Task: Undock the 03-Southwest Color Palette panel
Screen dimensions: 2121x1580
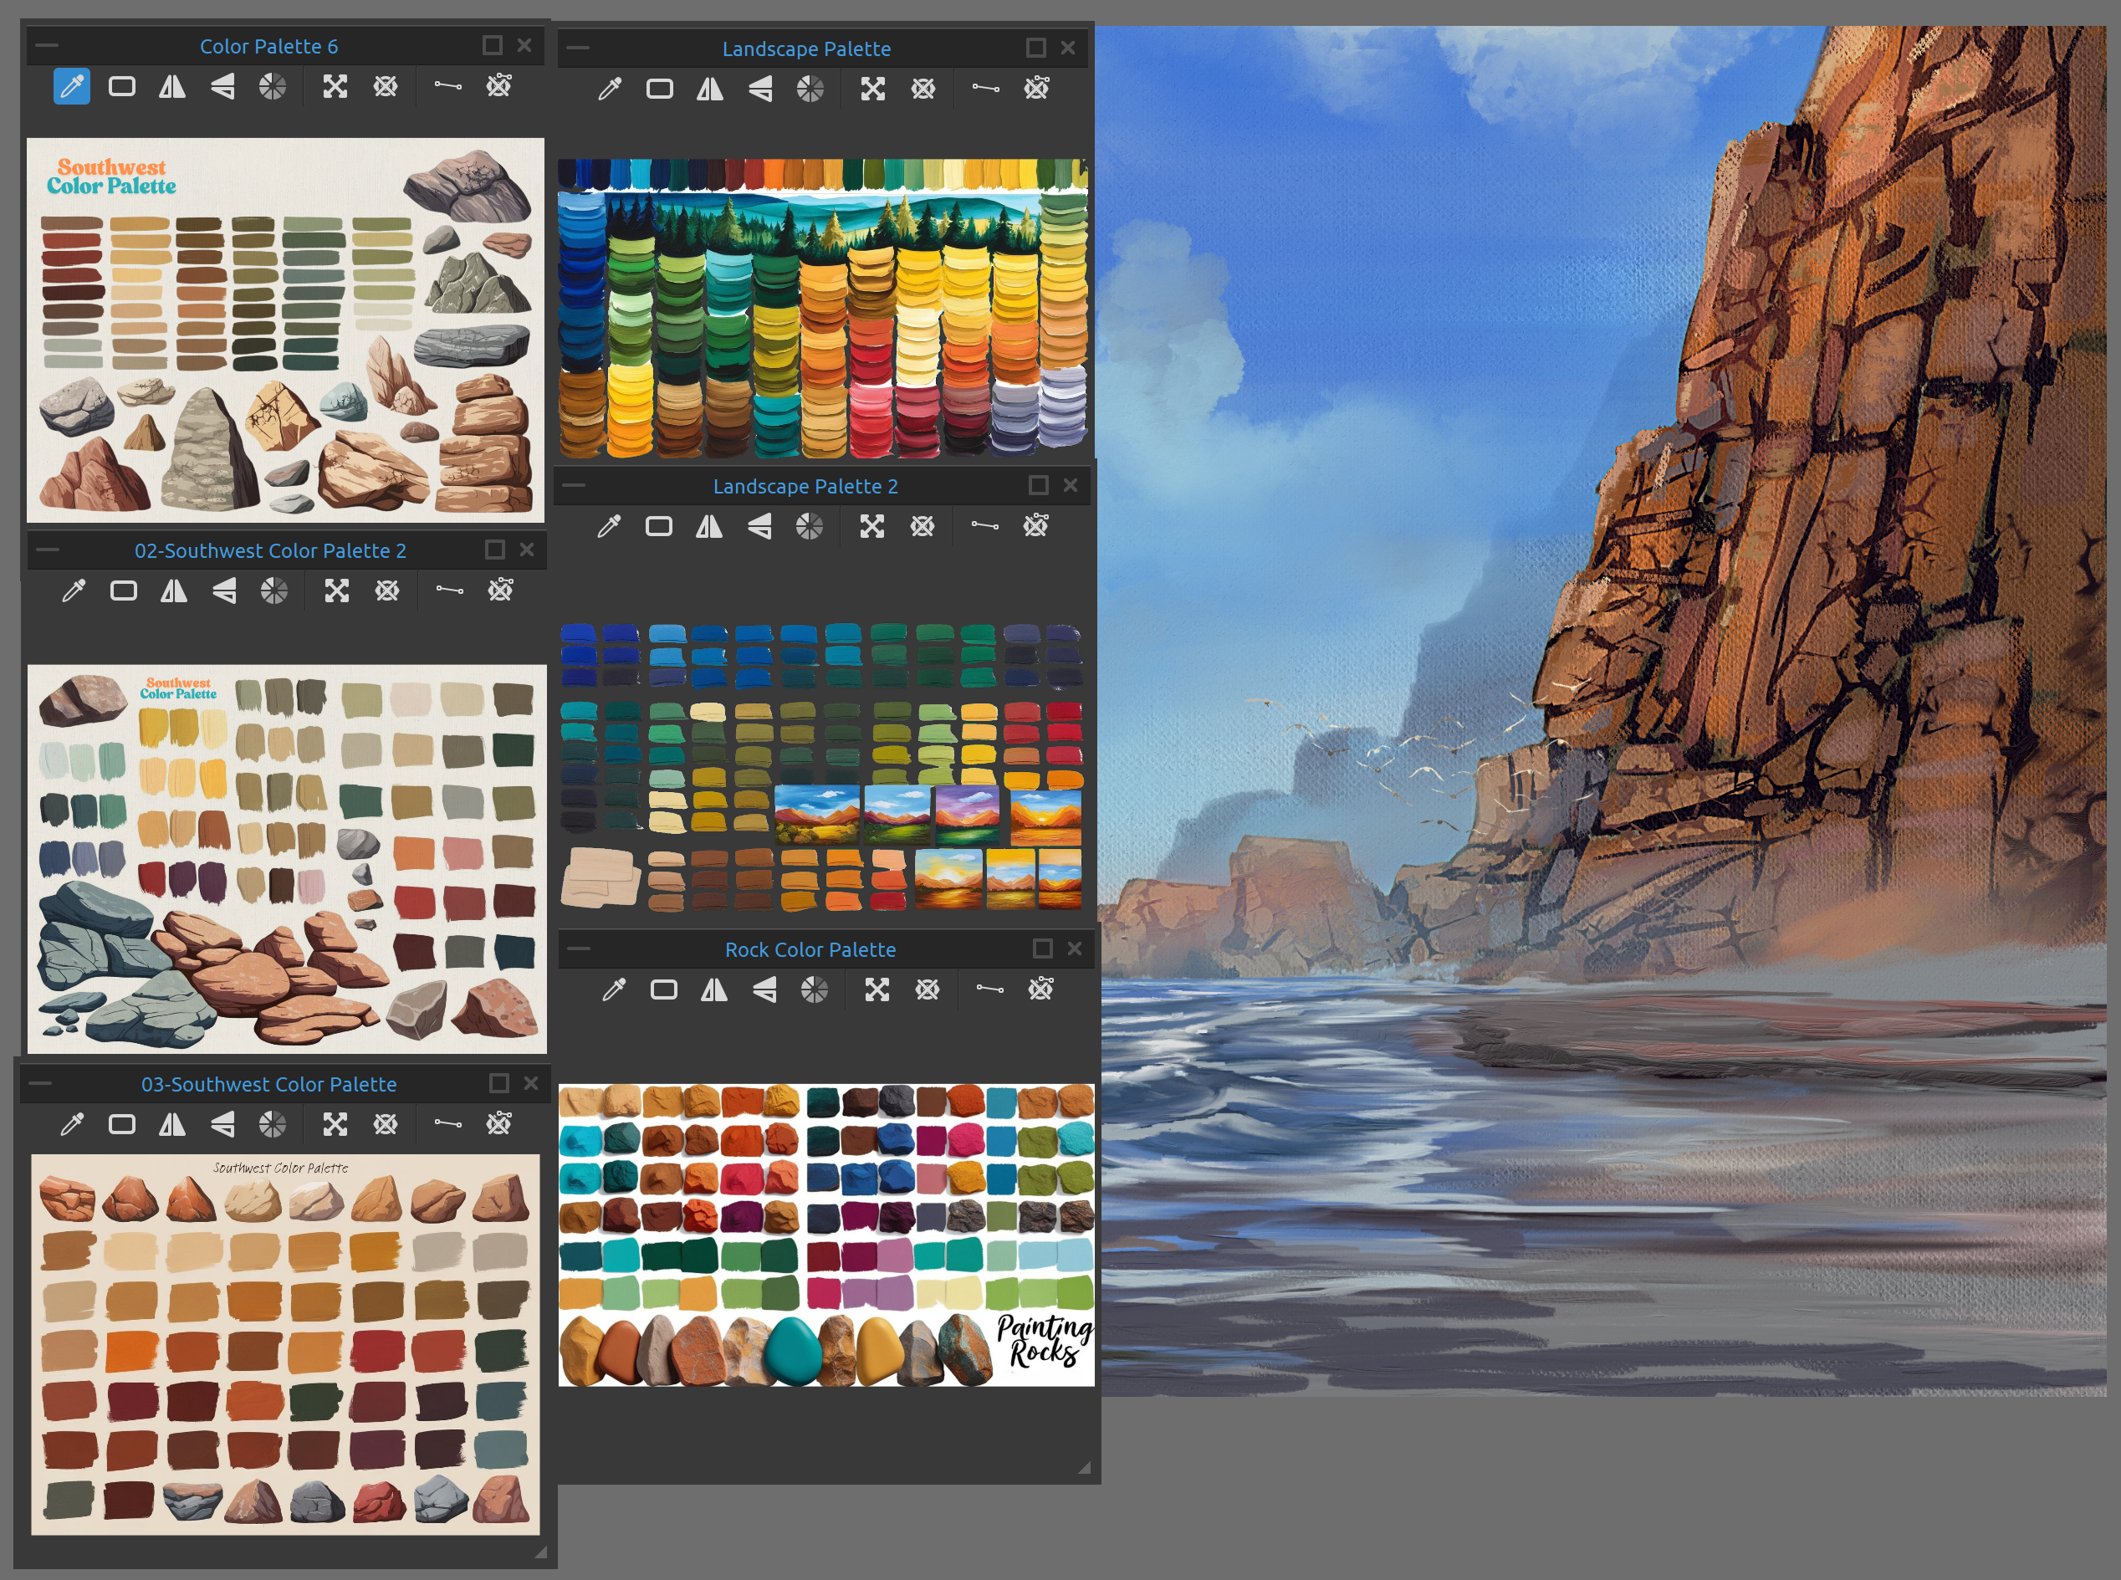Action: (498, 1082)
